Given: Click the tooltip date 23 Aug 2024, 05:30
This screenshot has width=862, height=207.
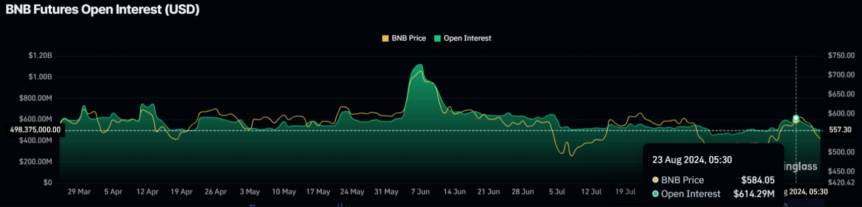Looking at the screenshot, I should (x=692, y=160).
